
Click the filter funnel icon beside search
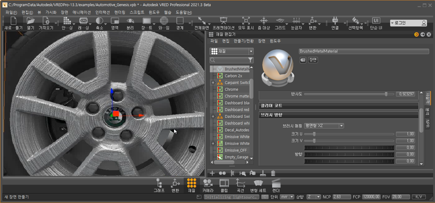tap(251, 60)
